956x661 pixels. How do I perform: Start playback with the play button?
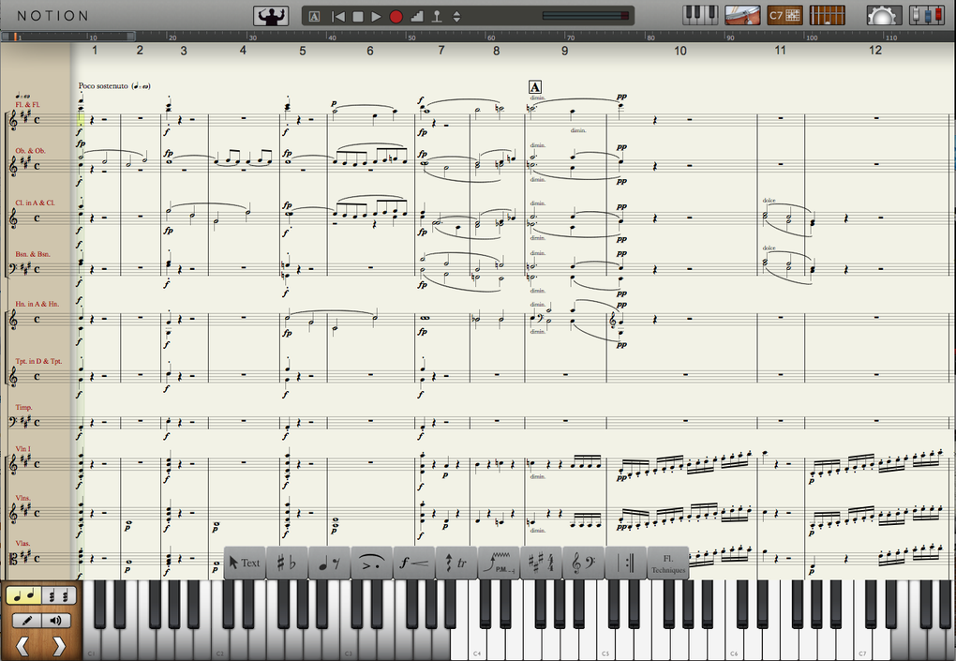[376, 17]
